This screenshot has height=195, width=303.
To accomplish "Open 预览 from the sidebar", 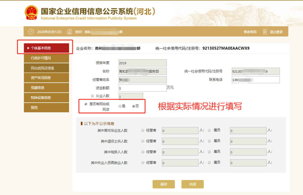I will [46, 107].
